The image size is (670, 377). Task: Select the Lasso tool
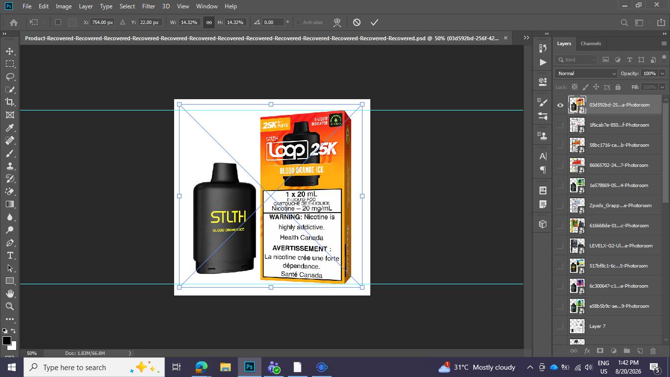(10, 77)
